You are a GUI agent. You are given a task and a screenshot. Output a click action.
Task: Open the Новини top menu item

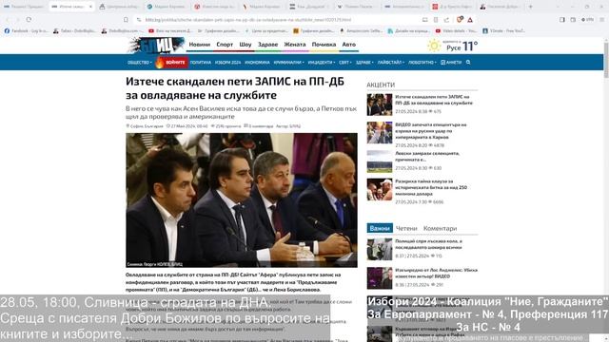coord(200,45)
